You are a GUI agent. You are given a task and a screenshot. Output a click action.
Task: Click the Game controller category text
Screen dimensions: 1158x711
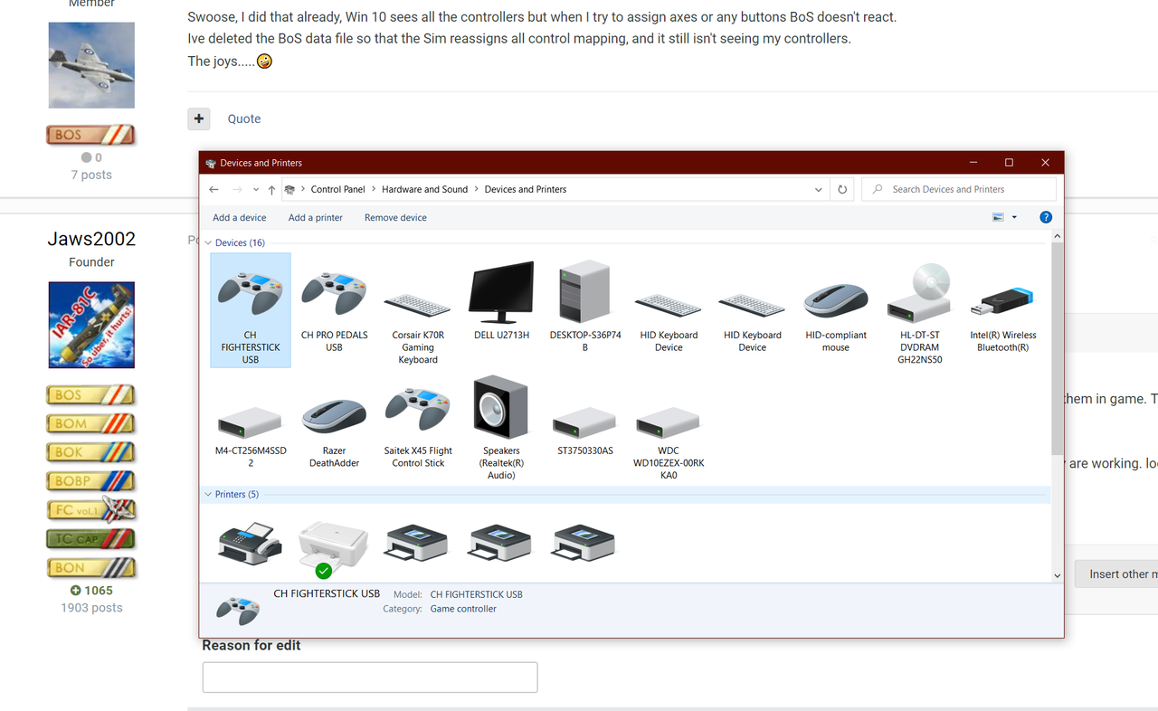pyautogui.click(x=463, y=609)
